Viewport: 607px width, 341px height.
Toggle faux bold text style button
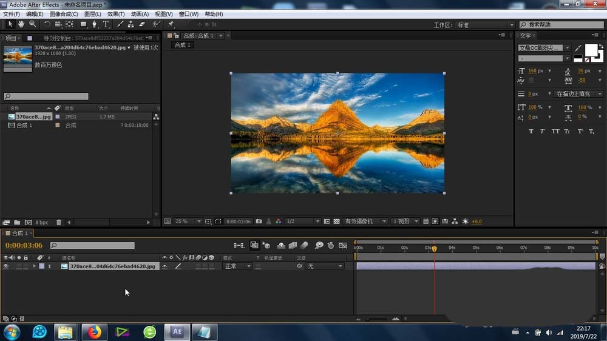tap(531, 131)
